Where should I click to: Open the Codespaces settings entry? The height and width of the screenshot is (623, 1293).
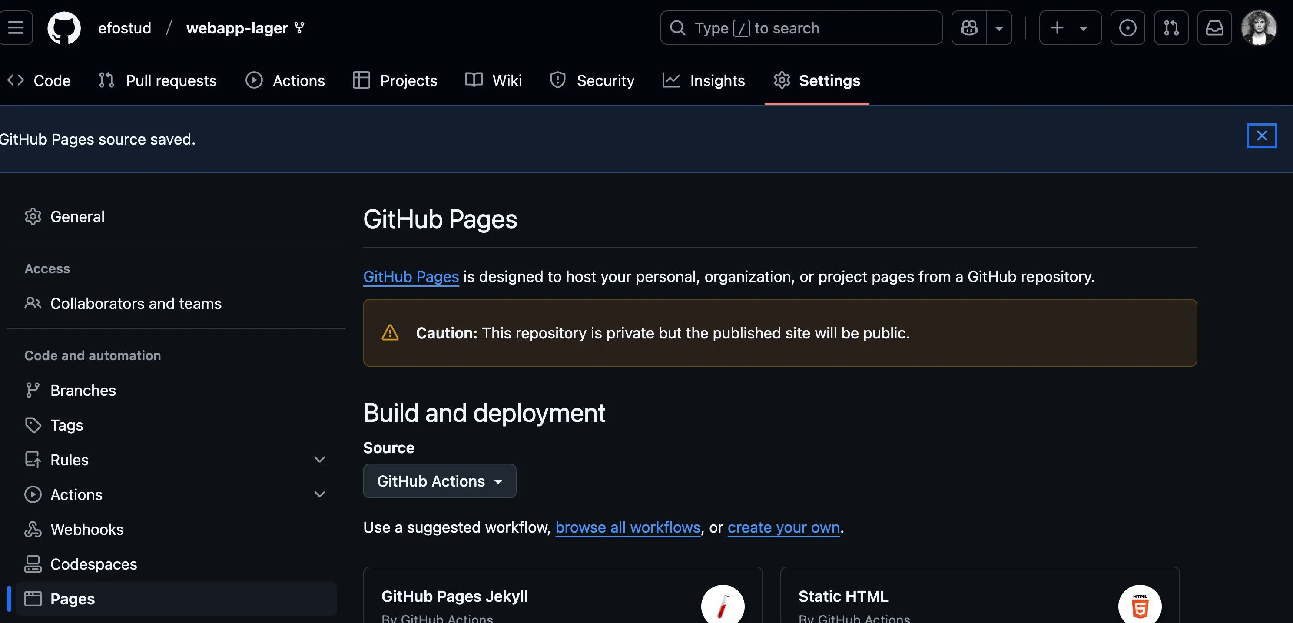pyautogui.click(x=93, y=564)
